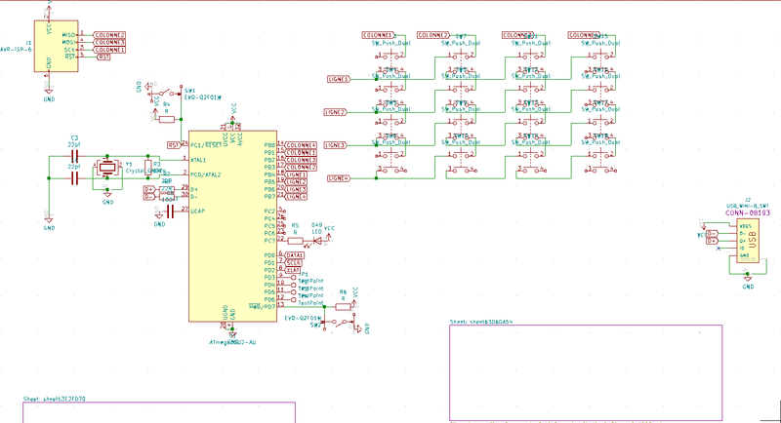Select the LIGNE2 label left of switch matrix
This screenshot has height=423, width=781.
[x=338, y=112]
